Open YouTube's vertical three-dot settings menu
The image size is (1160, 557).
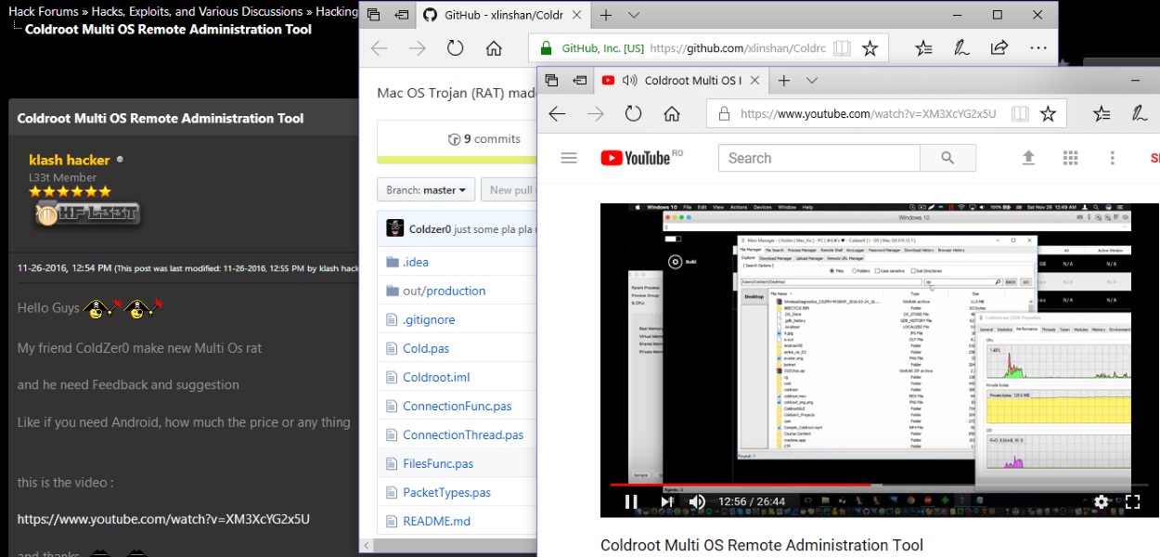click(x=1112, y=158)
